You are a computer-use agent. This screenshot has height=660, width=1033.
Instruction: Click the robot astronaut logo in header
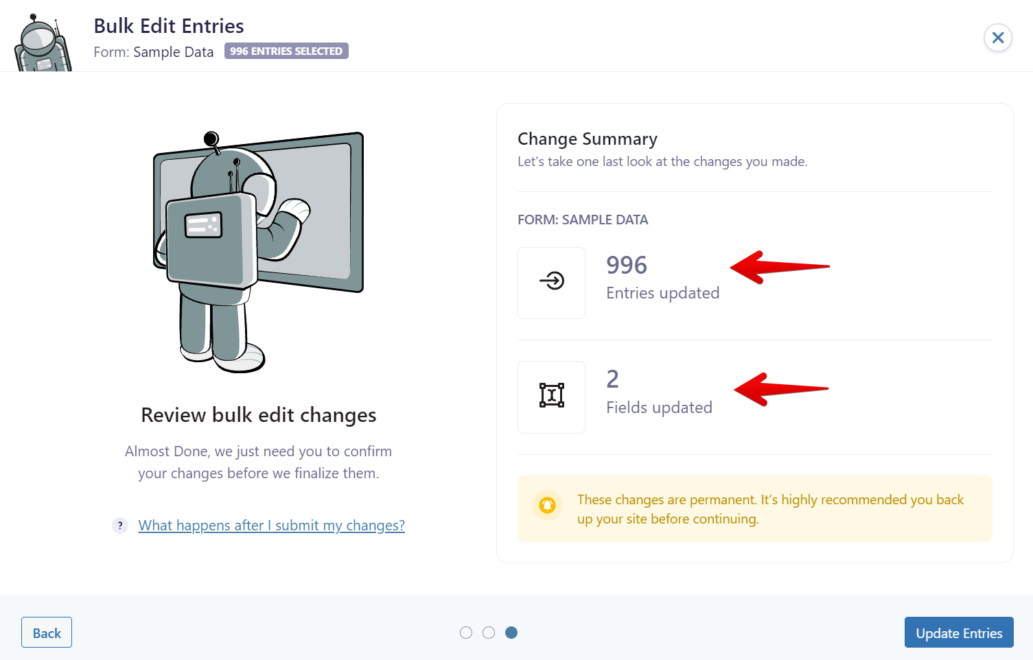pyautogui.click(x=43, y=44)
